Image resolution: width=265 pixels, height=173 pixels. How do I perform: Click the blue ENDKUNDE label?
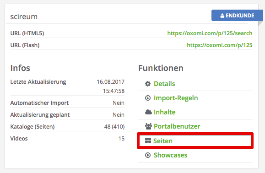[x=237, y=16]
